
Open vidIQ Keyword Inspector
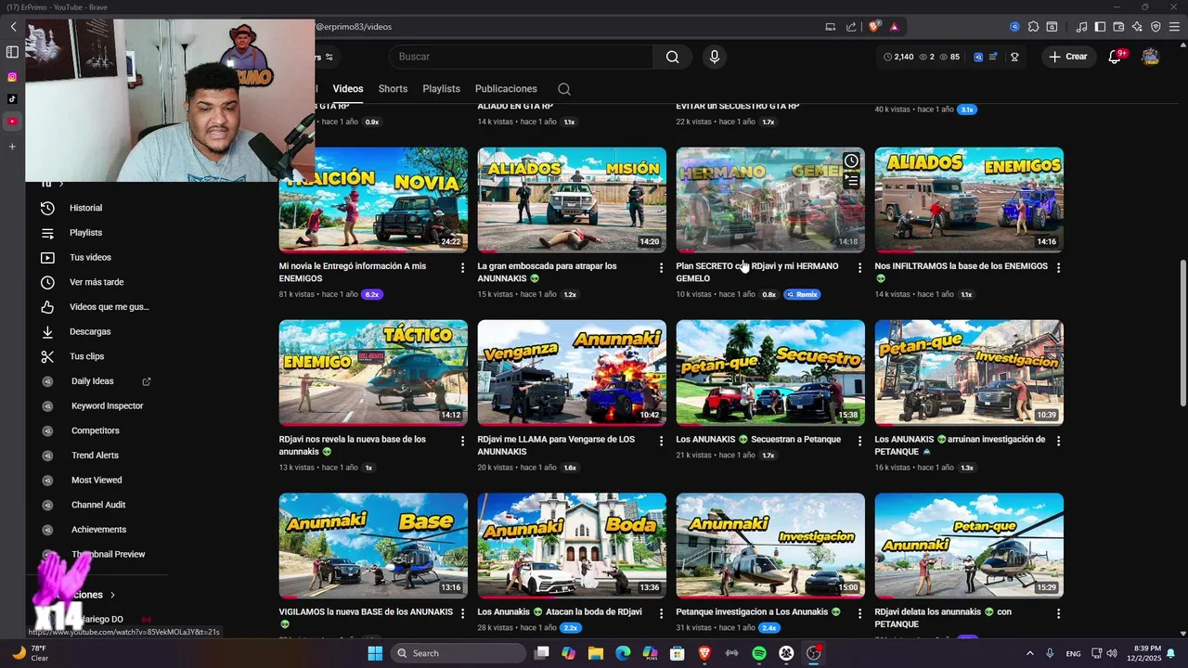[107, 405]
